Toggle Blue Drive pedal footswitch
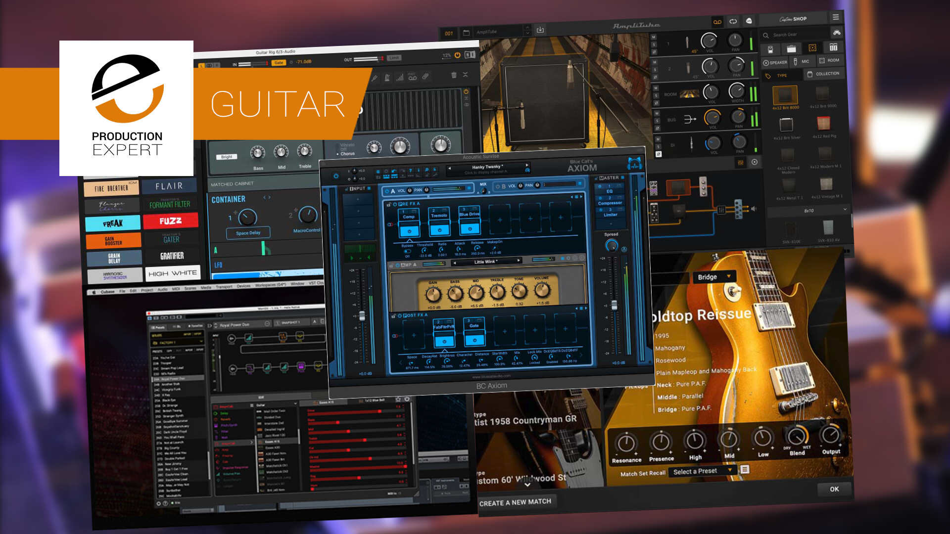This screenshot has height=534, width=950. click(470, 228)
